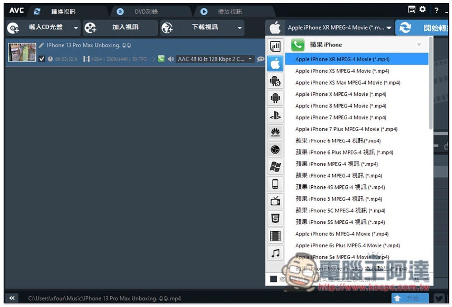Click the pencil icon to rename video
Screen dimensions: 452x307
(x=41, y=45)
